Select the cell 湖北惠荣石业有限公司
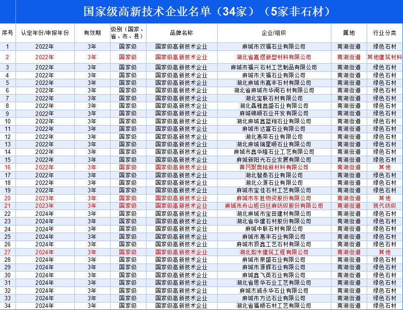This screenshot has height=310, width=403. click(x=274, y=137)
